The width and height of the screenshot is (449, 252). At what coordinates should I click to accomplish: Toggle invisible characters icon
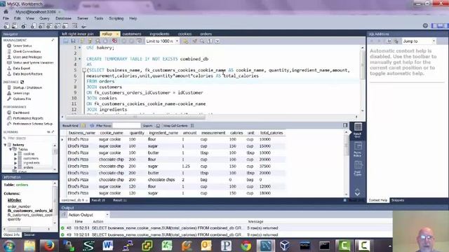(x=210, y=41)
